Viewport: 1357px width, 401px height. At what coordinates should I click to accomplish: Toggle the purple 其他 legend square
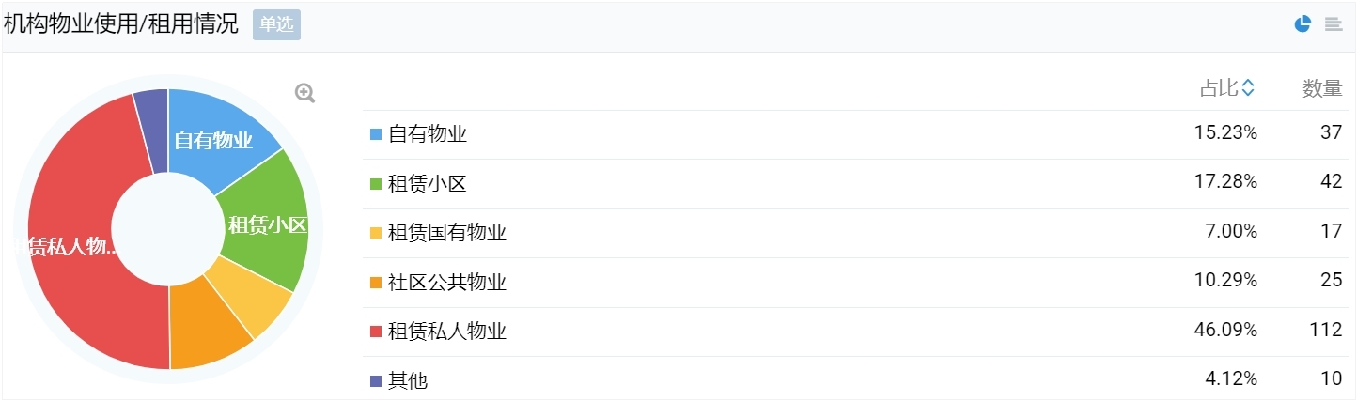point(376,381)
